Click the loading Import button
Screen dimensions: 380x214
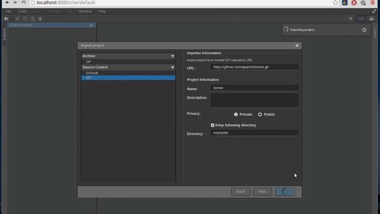(285, 191)
